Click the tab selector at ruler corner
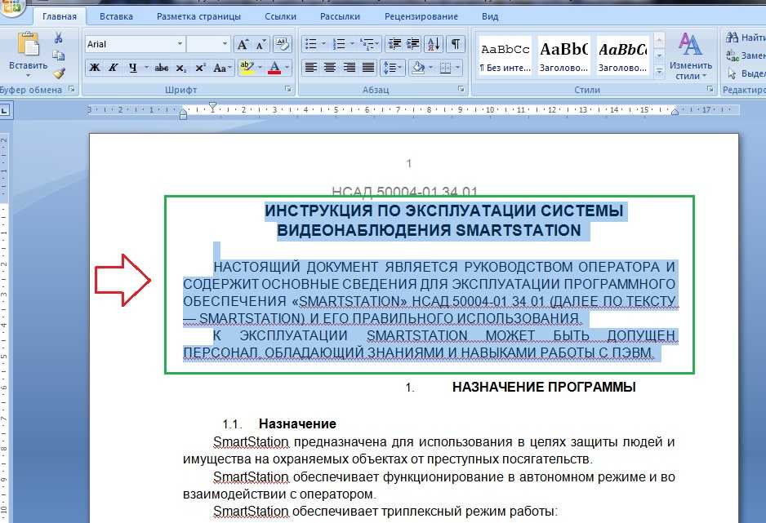The height and width of the screenshot is (523, 766). (x=5, y=109)
